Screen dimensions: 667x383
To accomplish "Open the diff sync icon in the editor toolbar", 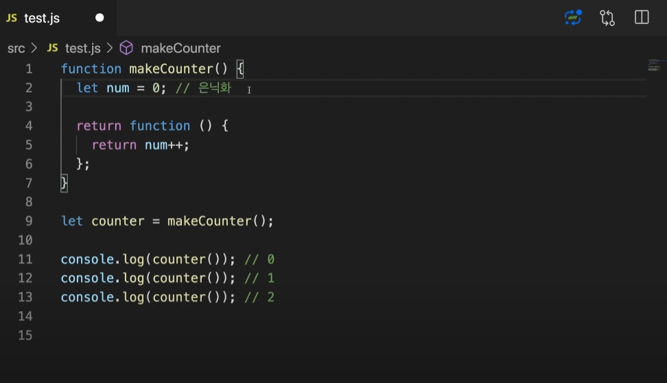I will (x=573, y=17).
